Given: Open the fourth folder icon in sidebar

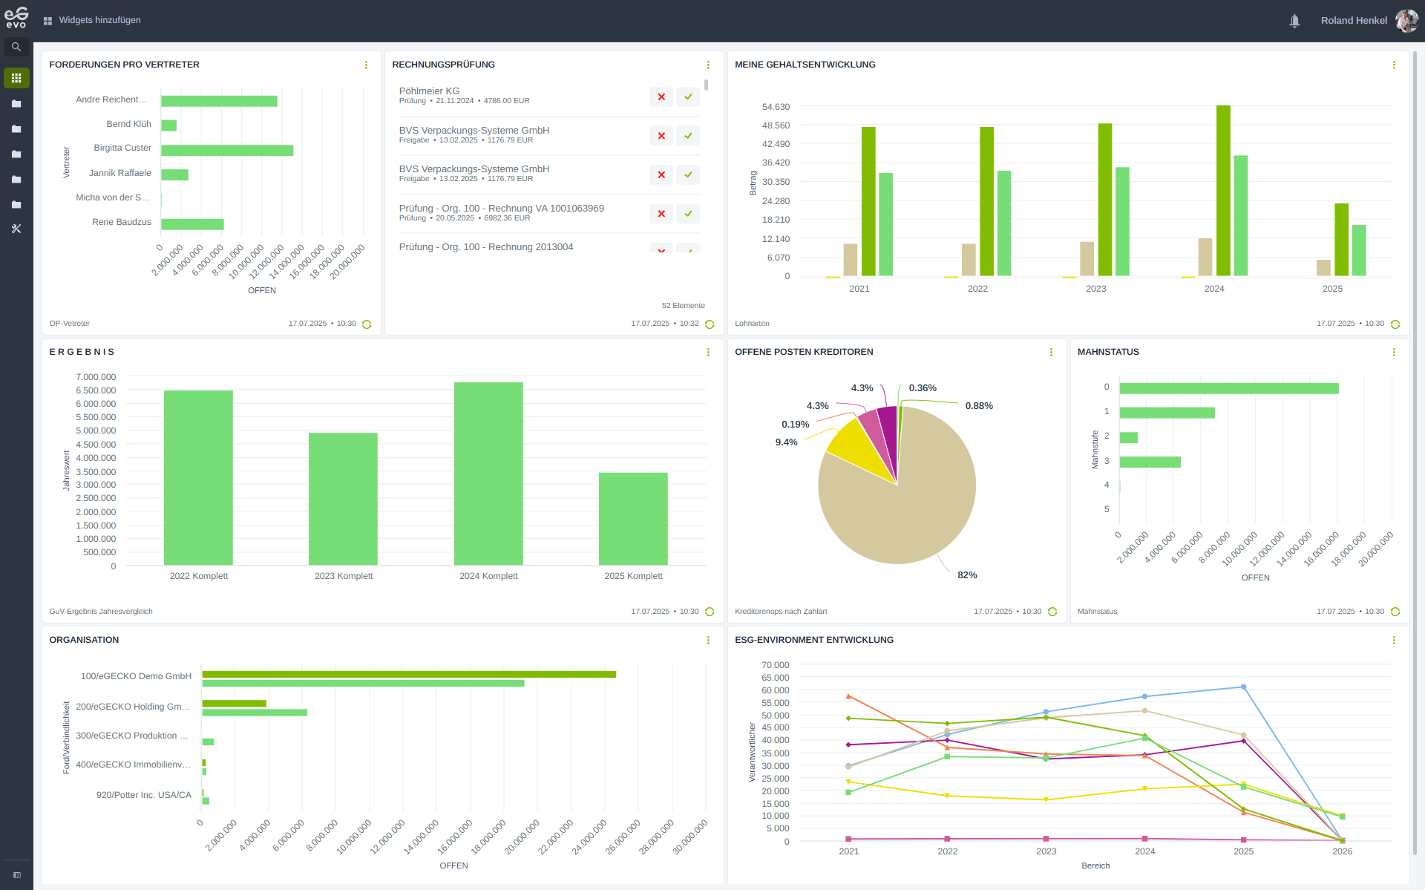Looking at the screenshot, I should pyautogui.click(x=16, y=180).
